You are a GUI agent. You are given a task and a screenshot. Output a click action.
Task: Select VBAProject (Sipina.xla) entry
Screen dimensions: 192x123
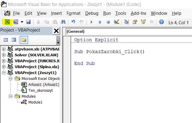[37, 67]
